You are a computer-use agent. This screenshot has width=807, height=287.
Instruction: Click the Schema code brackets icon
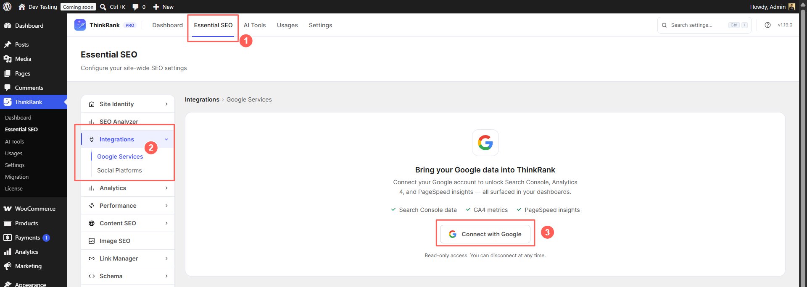tap(92, 276)
